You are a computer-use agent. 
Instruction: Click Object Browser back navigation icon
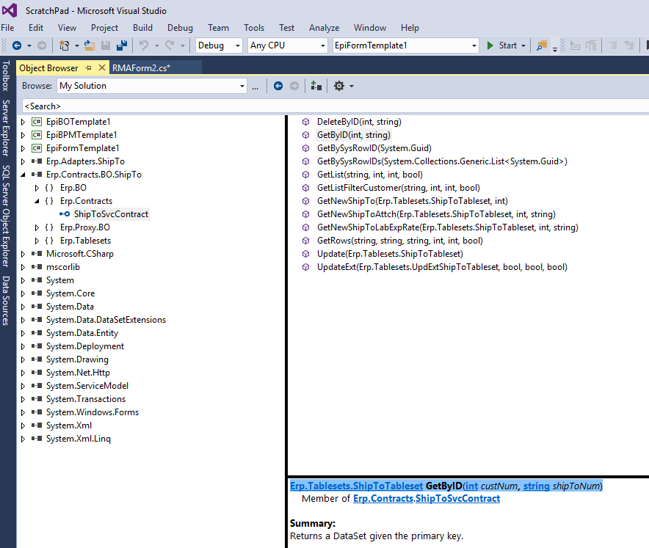pos(278,86)
